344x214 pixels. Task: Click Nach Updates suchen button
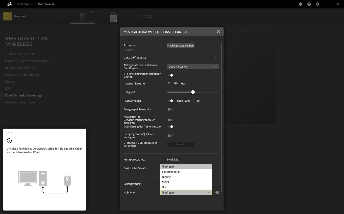[x=180, y=46]
